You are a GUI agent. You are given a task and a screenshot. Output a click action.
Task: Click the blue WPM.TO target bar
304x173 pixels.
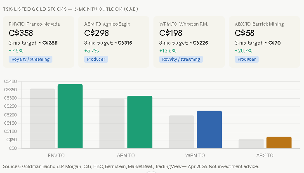(x=209, y=130)
